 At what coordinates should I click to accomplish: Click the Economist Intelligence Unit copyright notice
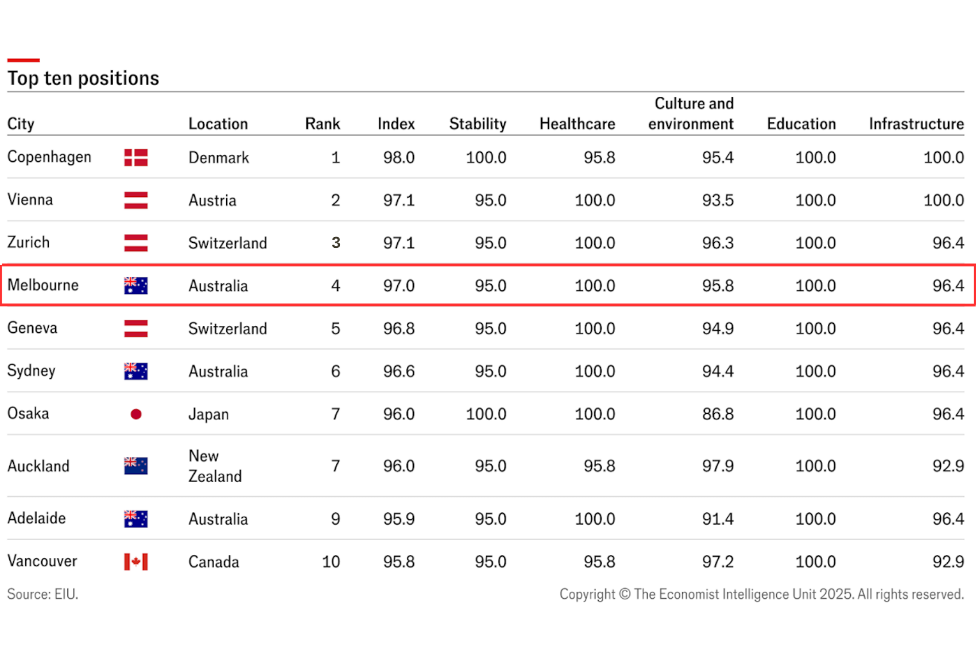pos(761,594)
